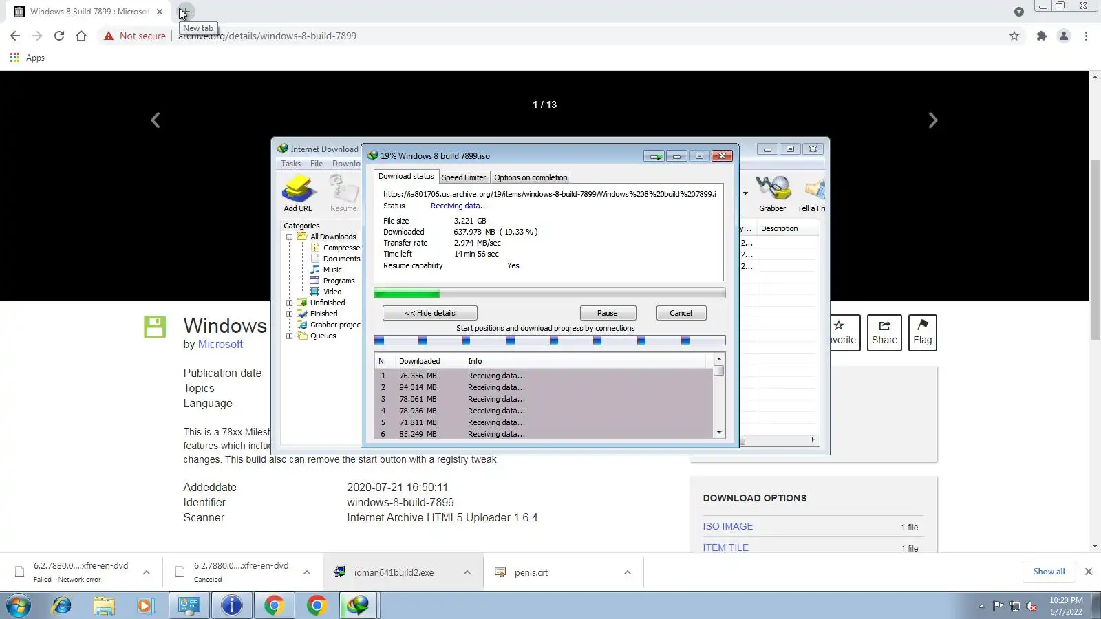
Task: Open Windows Media Player from the taskbar
Action: (145, 605)
